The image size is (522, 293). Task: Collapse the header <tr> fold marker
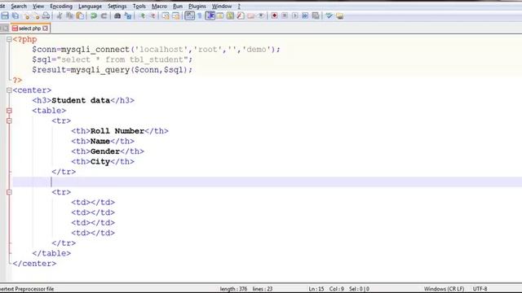coord(9,121)
